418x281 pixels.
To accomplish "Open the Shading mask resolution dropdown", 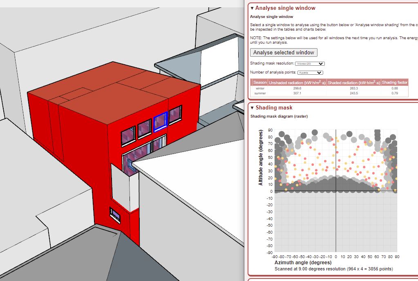I will [310, 64].
